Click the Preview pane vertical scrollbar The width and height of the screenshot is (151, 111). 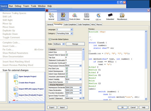pyautogui.click(x=146, y=65)
